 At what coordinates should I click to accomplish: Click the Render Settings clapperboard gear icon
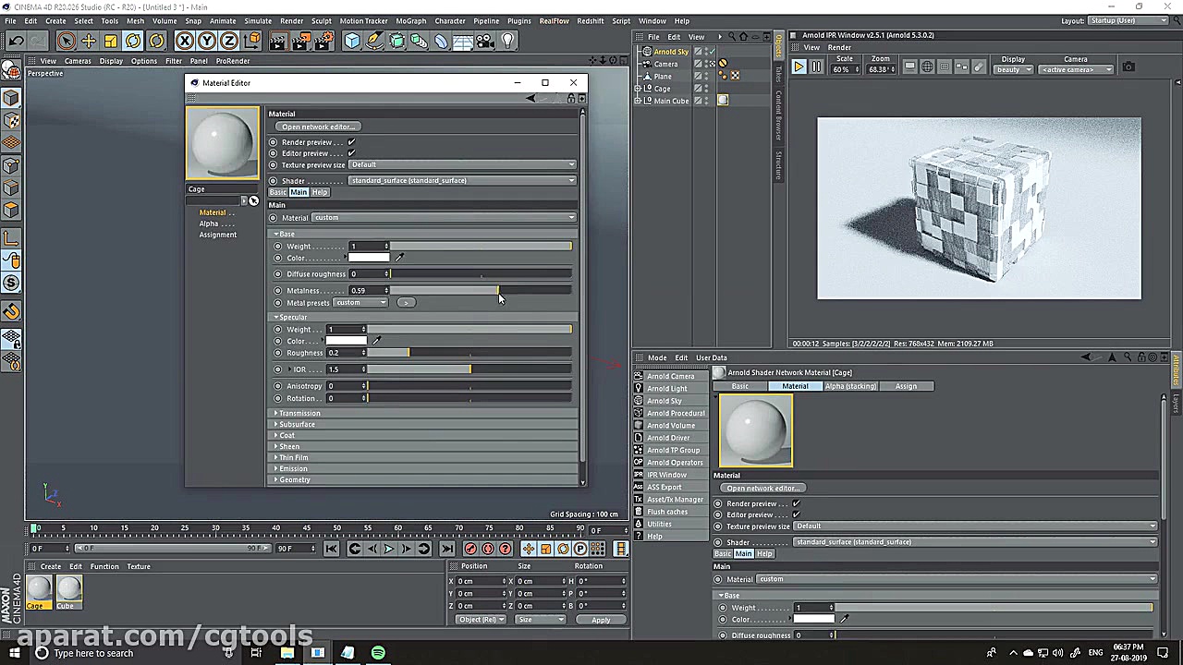pyautogui.click(x=323, y=41)
